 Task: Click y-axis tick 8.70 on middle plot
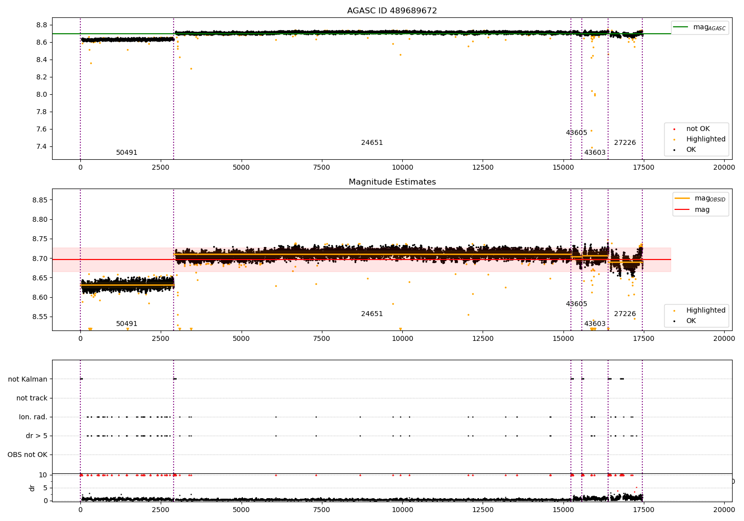click(x=40, y=259)
